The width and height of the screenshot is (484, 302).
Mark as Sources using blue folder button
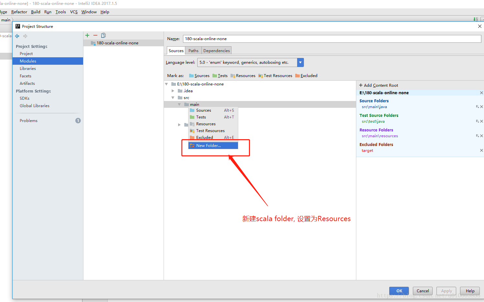pos(199,76)
